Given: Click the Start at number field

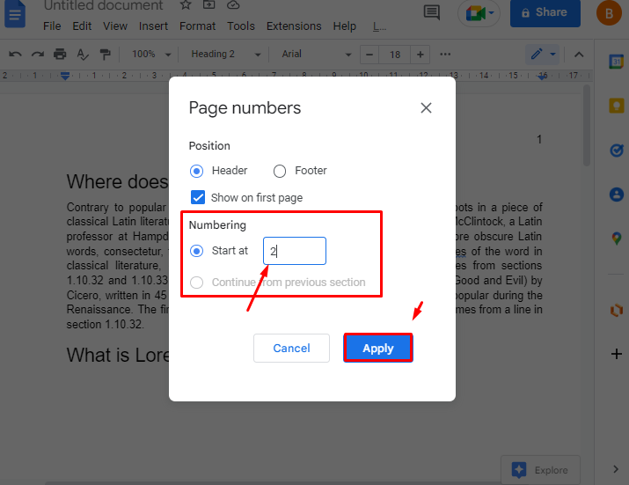Looking at the screenshot, I should pos(295,251).
